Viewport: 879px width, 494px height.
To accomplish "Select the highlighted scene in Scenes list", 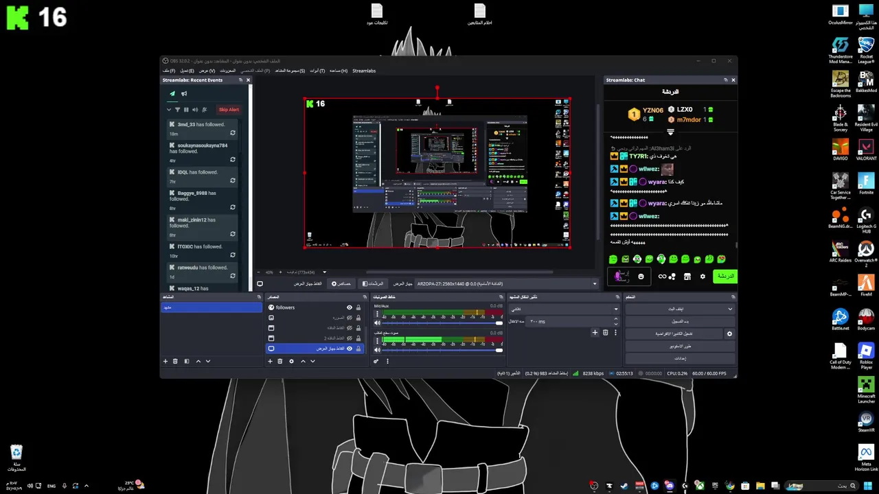I will (x=212, y=307).
